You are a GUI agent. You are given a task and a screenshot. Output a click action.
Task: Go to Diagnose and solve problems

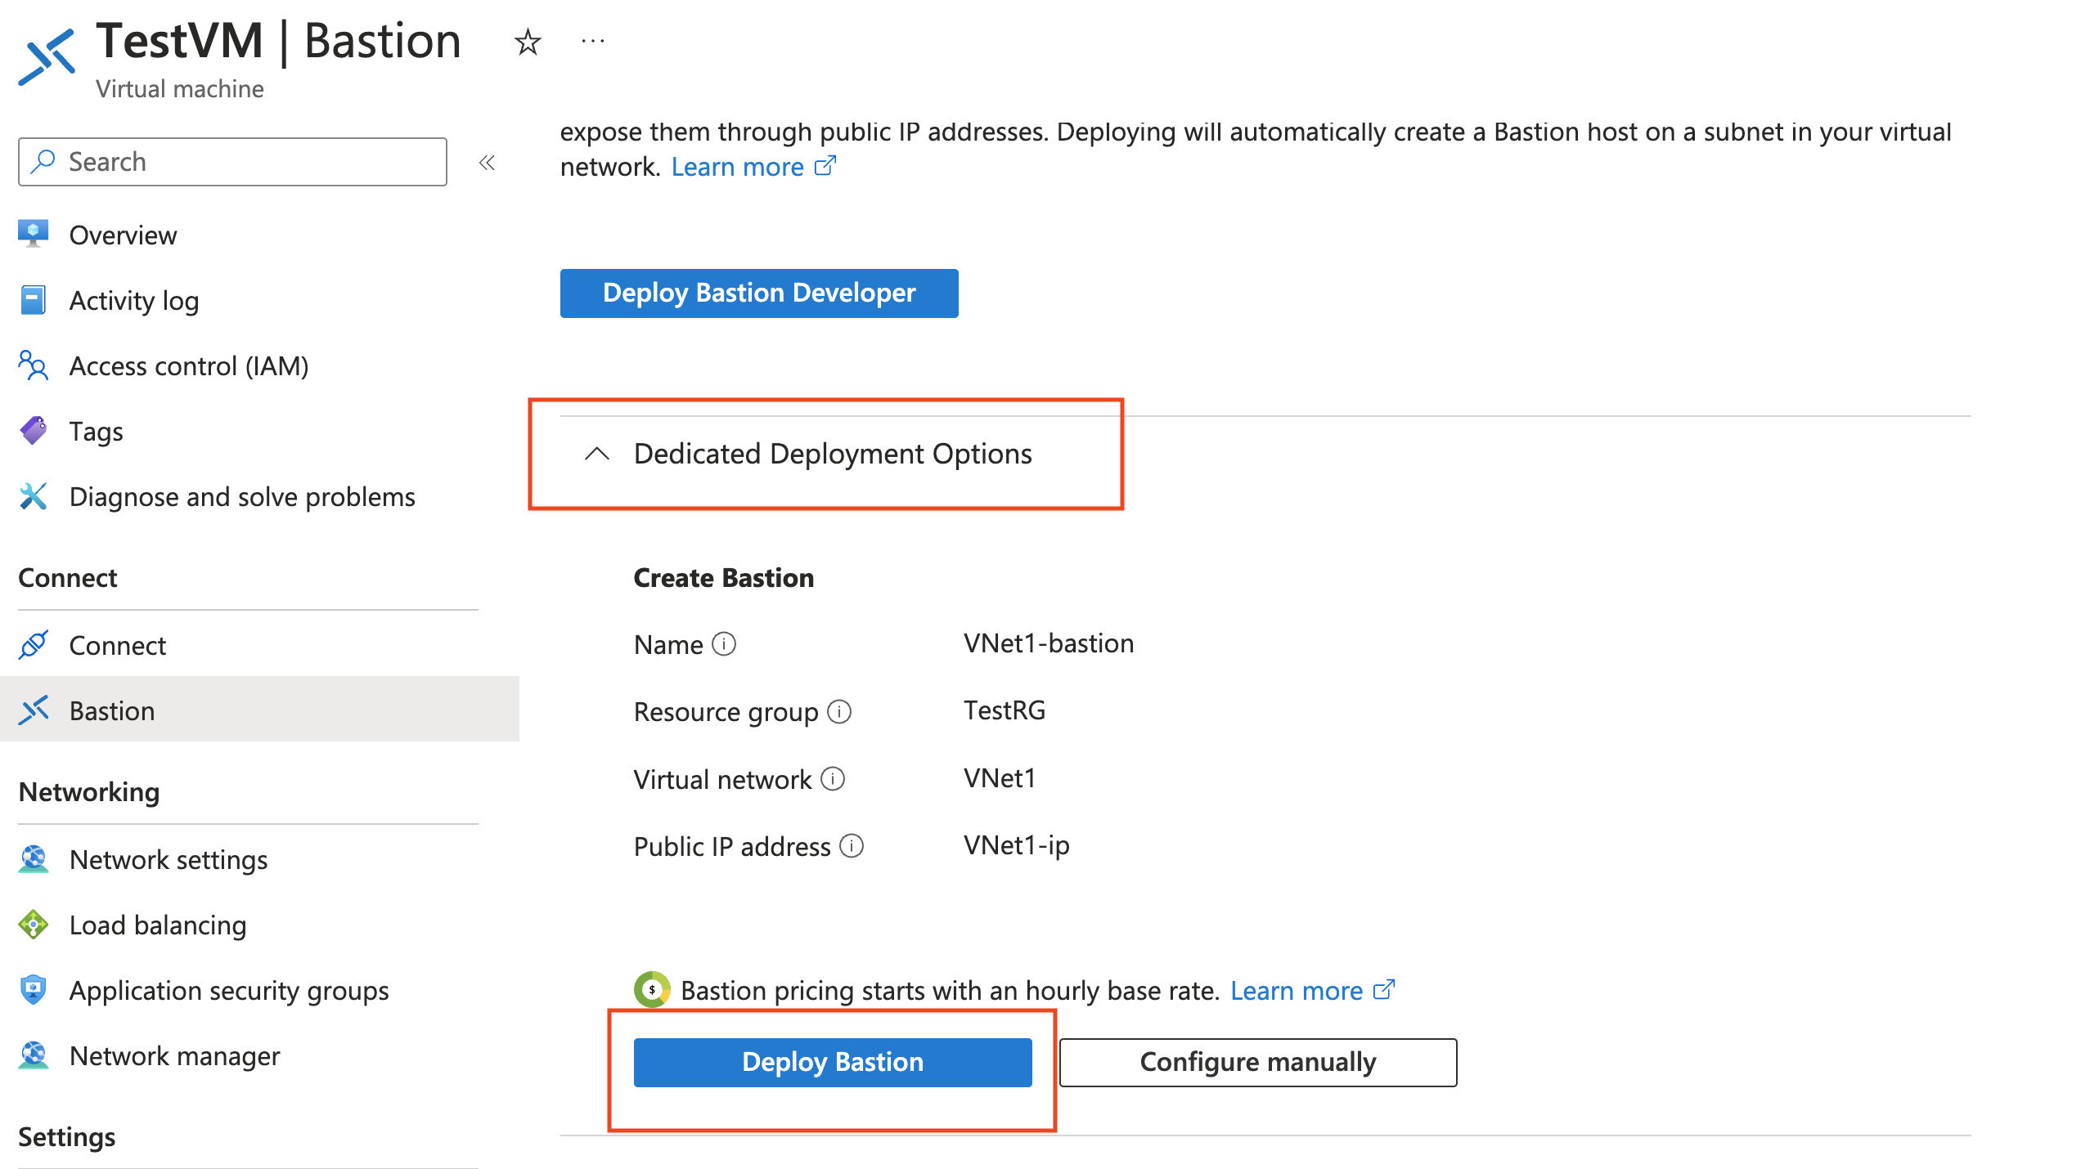(x=242, y=497)
